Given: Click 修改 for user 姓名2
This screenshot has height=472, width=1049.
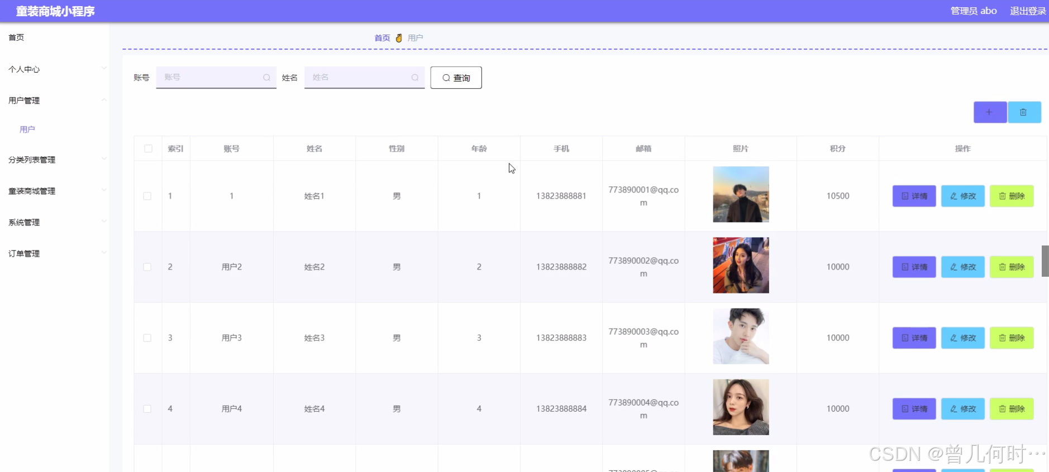Looking at the screenshot, I should [x=962, y=267].
